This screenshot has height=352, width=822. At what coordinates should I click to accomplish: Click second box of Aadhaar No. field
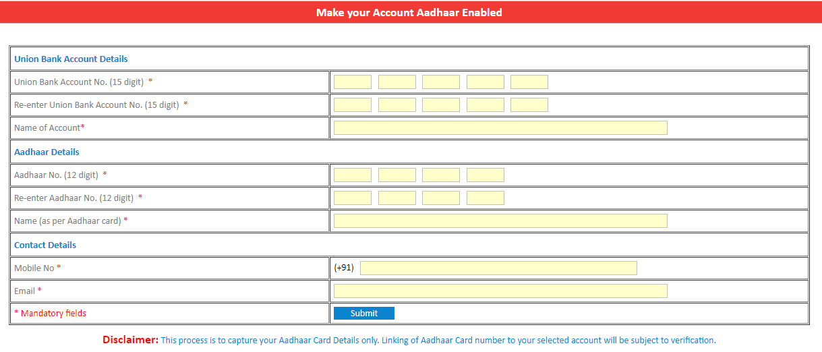[x=397, y=175]
